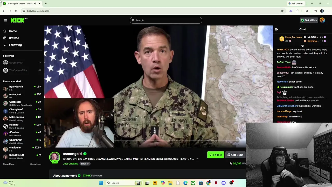Open new browser tab with plus icon
The height and width of the screenshot is (187, 332).
46,3
